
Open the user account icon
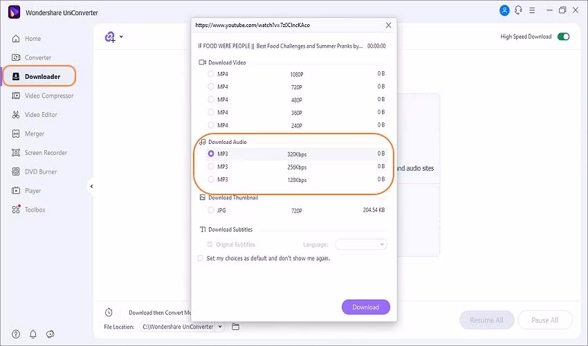point(504,10)
